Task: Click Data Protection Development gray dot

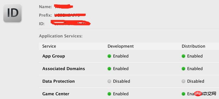Action: click(x=109, y=81)
